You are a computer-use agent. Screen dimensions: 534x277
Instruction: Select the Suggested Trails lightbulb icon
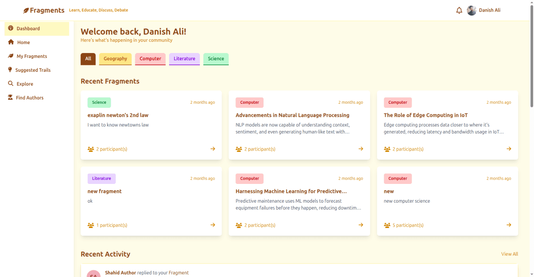coord(10,69)
